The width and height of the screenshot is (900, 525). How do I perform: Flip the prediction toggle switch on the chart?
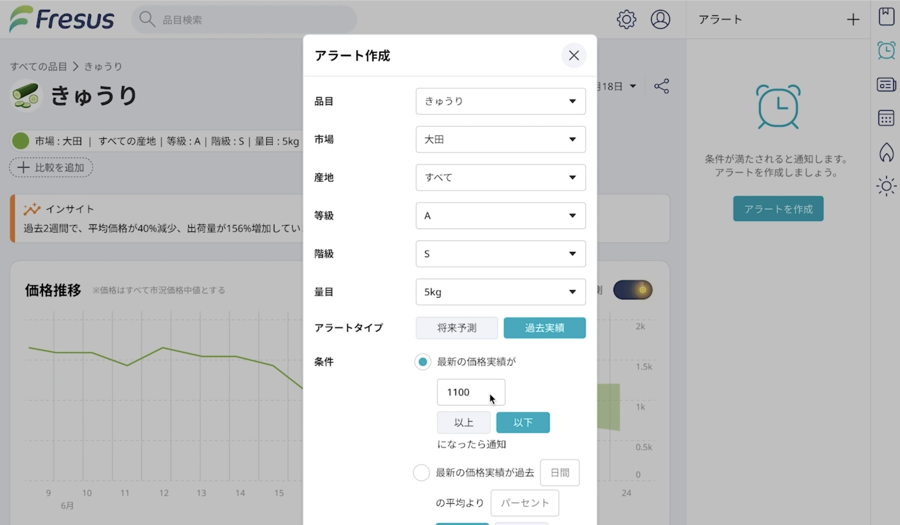(633, 290)
